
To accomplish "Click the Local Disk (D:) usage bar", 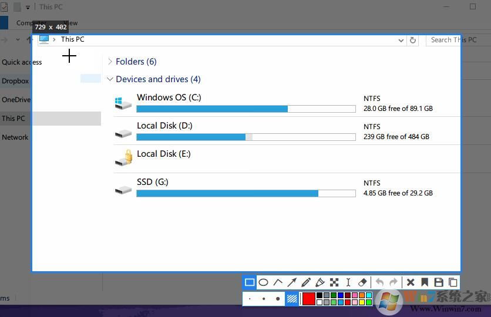I will click(x=246, y=137).
